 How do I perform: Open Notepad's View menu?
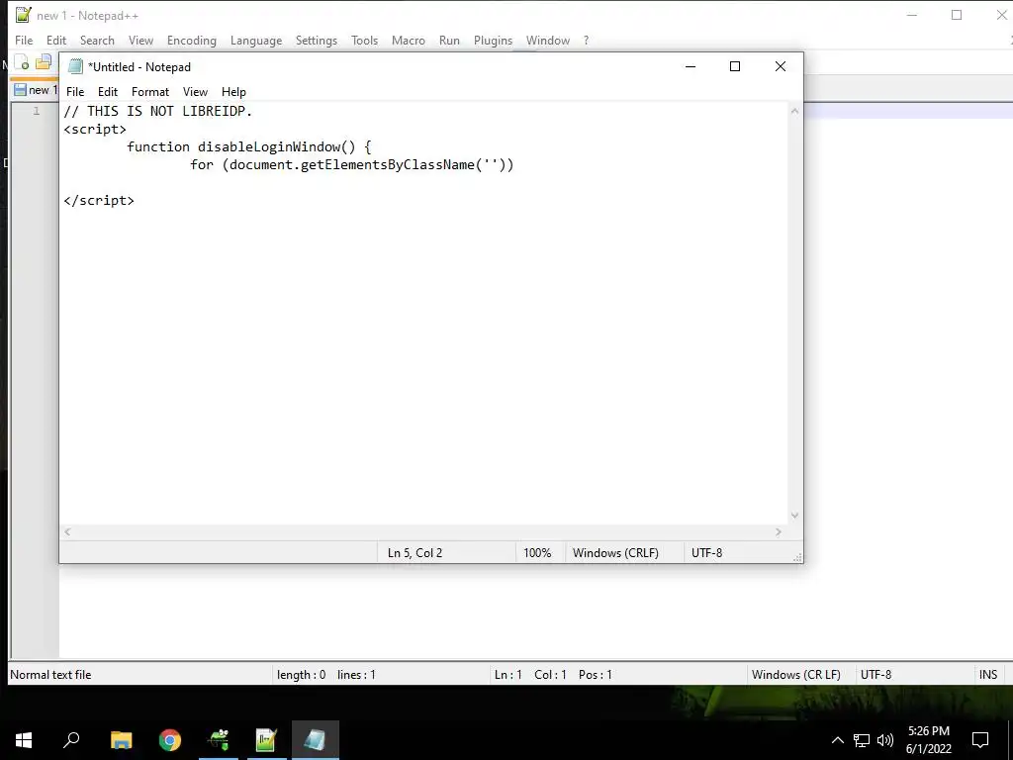click(x=195, y=92)
